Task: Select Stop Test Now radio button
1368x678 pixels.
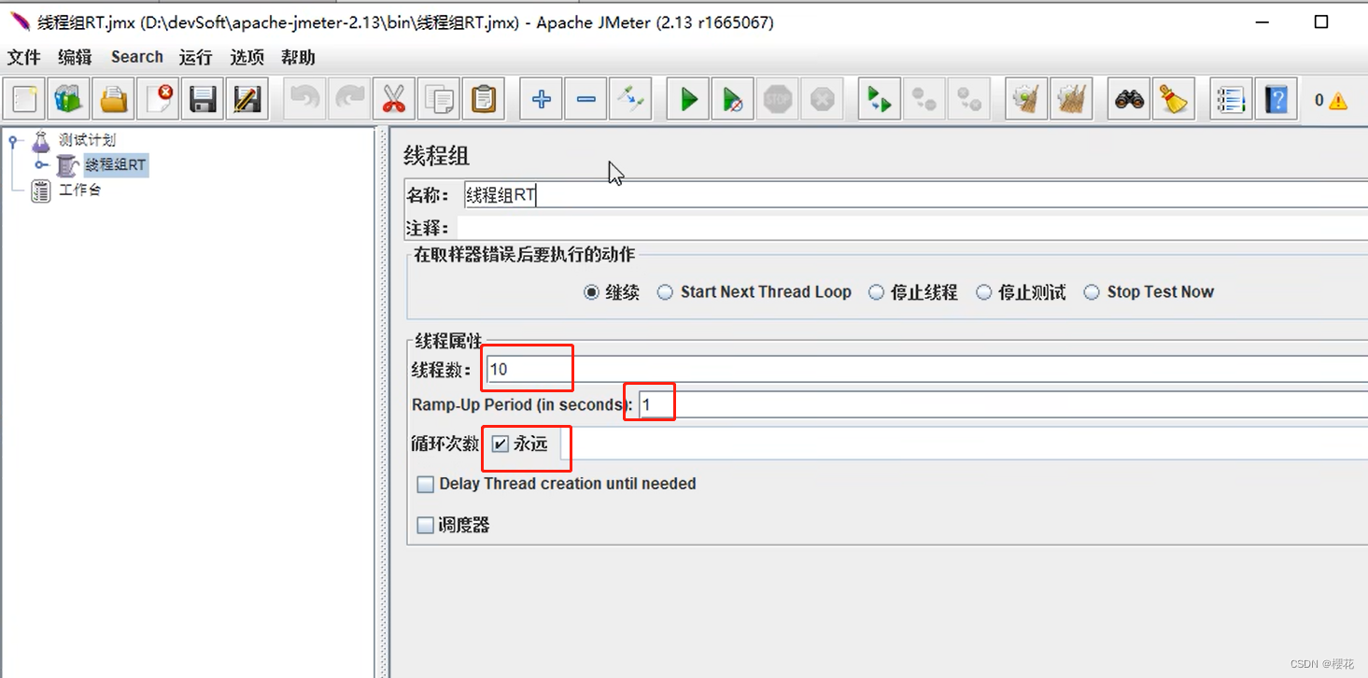Action: coord(1092,292)
